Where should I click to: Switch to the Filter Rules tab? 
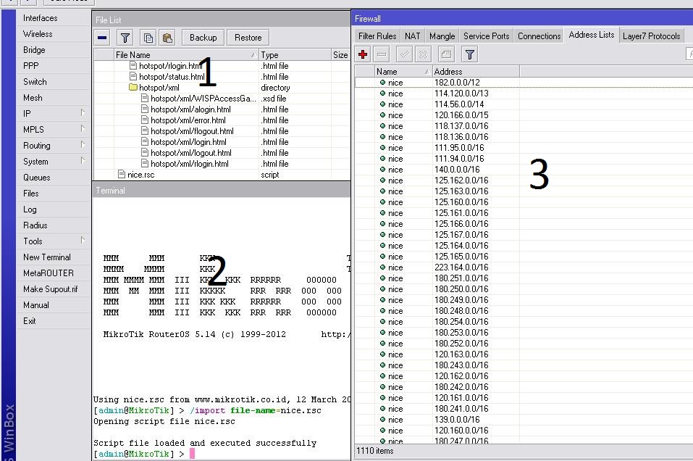(377, 35)
